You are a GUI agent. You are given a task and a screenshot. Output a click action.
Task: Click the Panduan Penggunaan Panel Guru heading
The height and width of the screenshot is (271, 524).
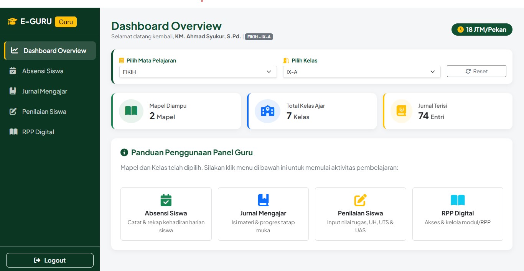pos(192,153)
